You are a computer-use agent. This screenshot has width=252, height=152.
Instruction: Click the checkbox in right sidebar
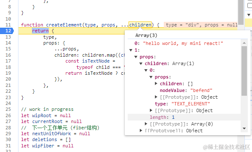pyautogui.click(x=249, y=5)
